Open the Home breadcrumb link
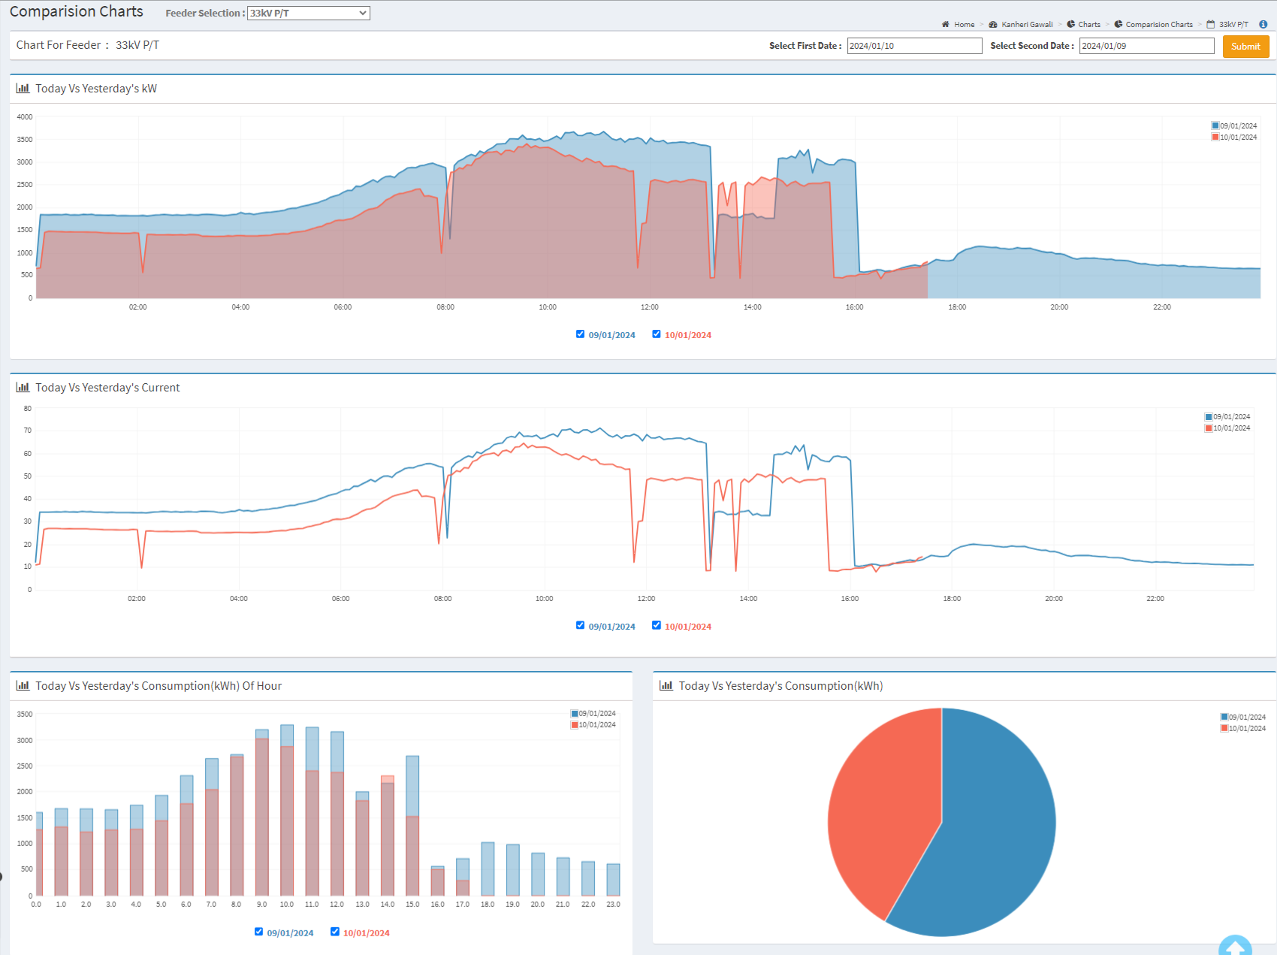This screenshot has width=1277, height=955. click(965, 25)
